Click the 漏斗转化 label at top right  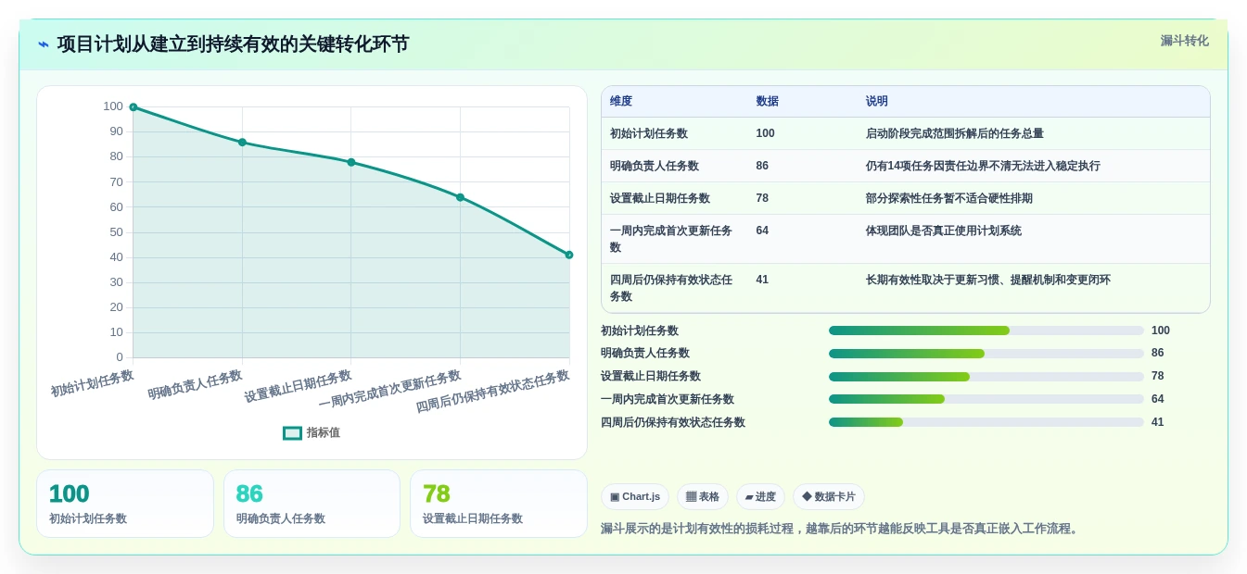click(x=1184, y=41)
